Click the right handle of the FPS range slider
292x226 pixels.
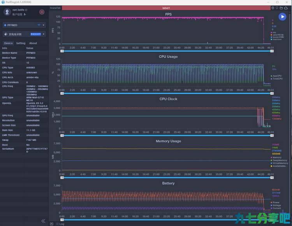[272, 51]
